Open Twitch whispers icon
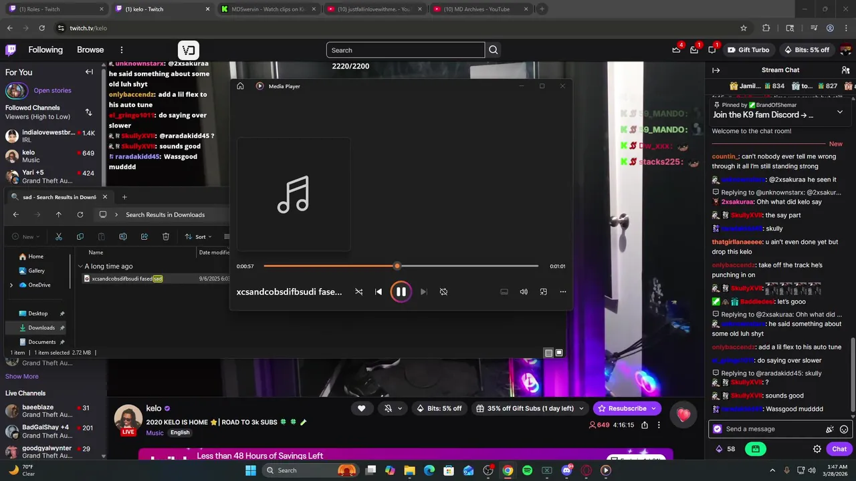This screenshot has height=481, width=856. point(712,50)
